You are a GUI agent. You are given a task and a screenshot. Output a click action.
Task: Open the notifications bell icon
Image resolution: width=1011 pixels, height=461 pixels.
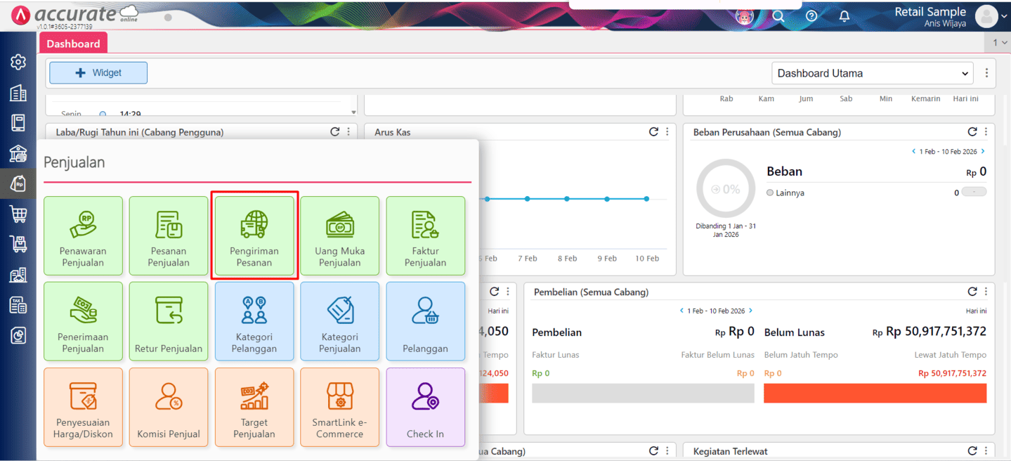click(x=844, y=16)
